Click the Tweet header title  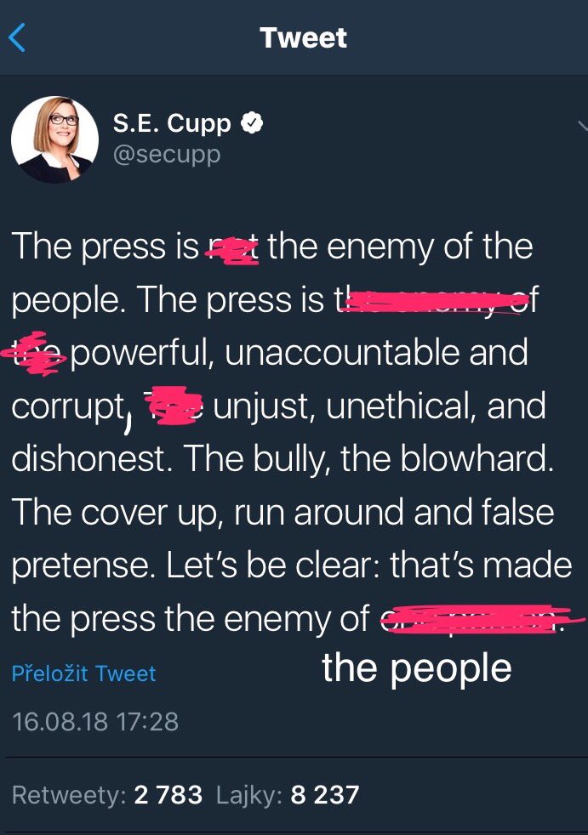303,37
